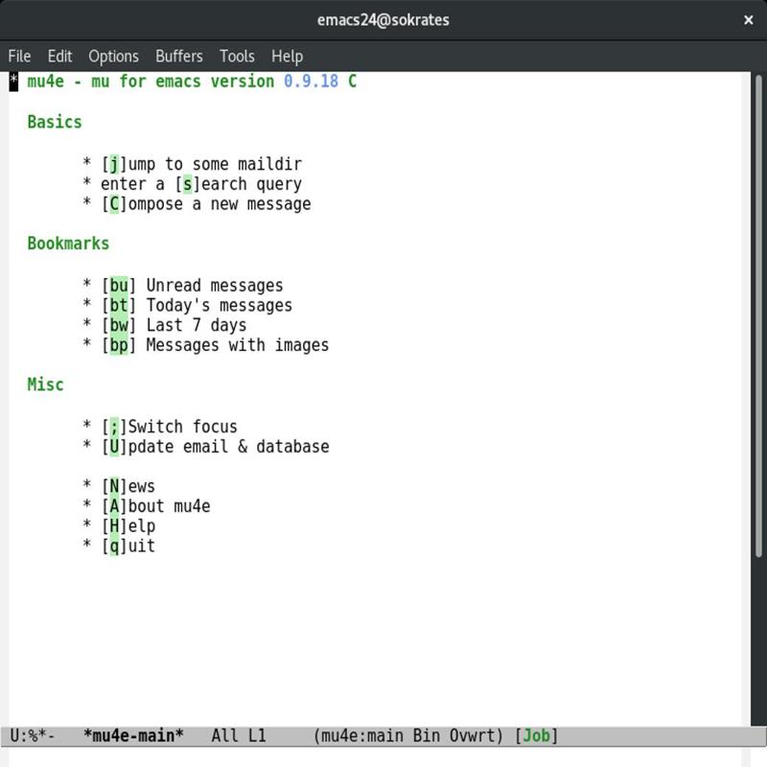Open the Options menu
Viewport: 767px width, 767px height.
click(x=113, y=56)
